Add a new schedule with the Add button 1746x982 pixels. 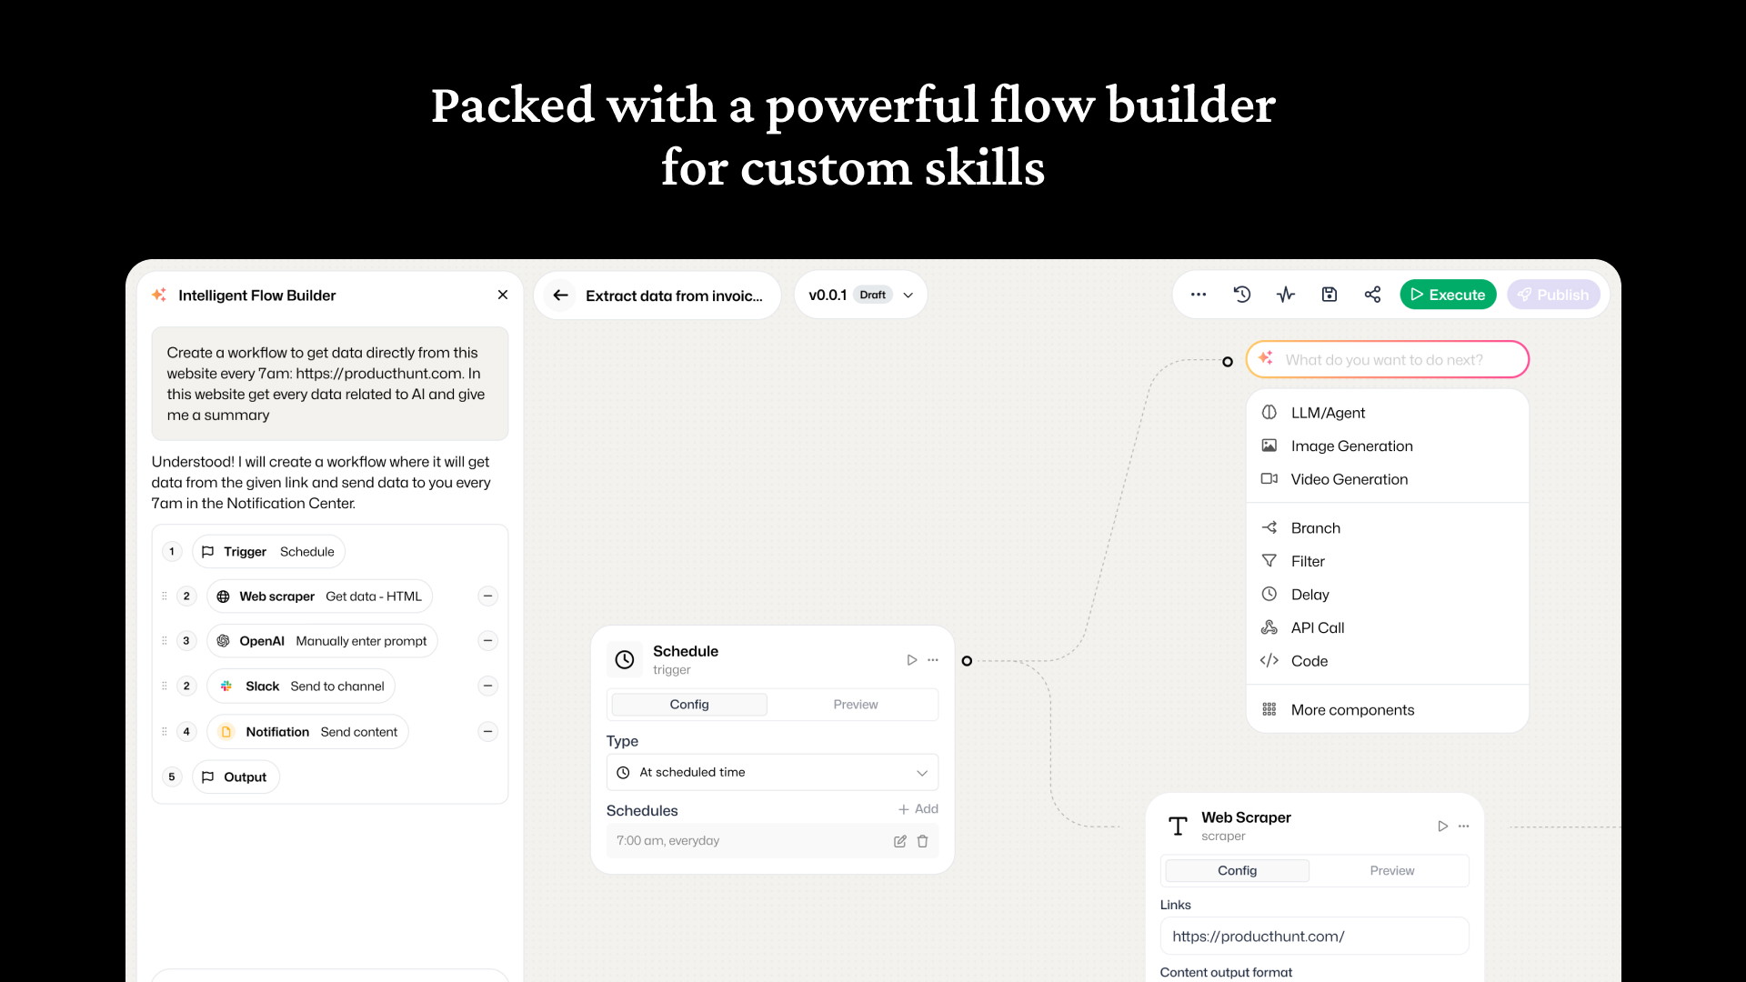[918, 808]
